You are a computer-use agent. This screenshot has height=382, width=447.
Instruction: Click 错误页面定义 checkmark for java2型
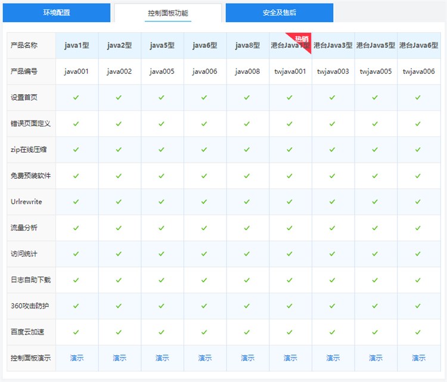tap(119, 123)
